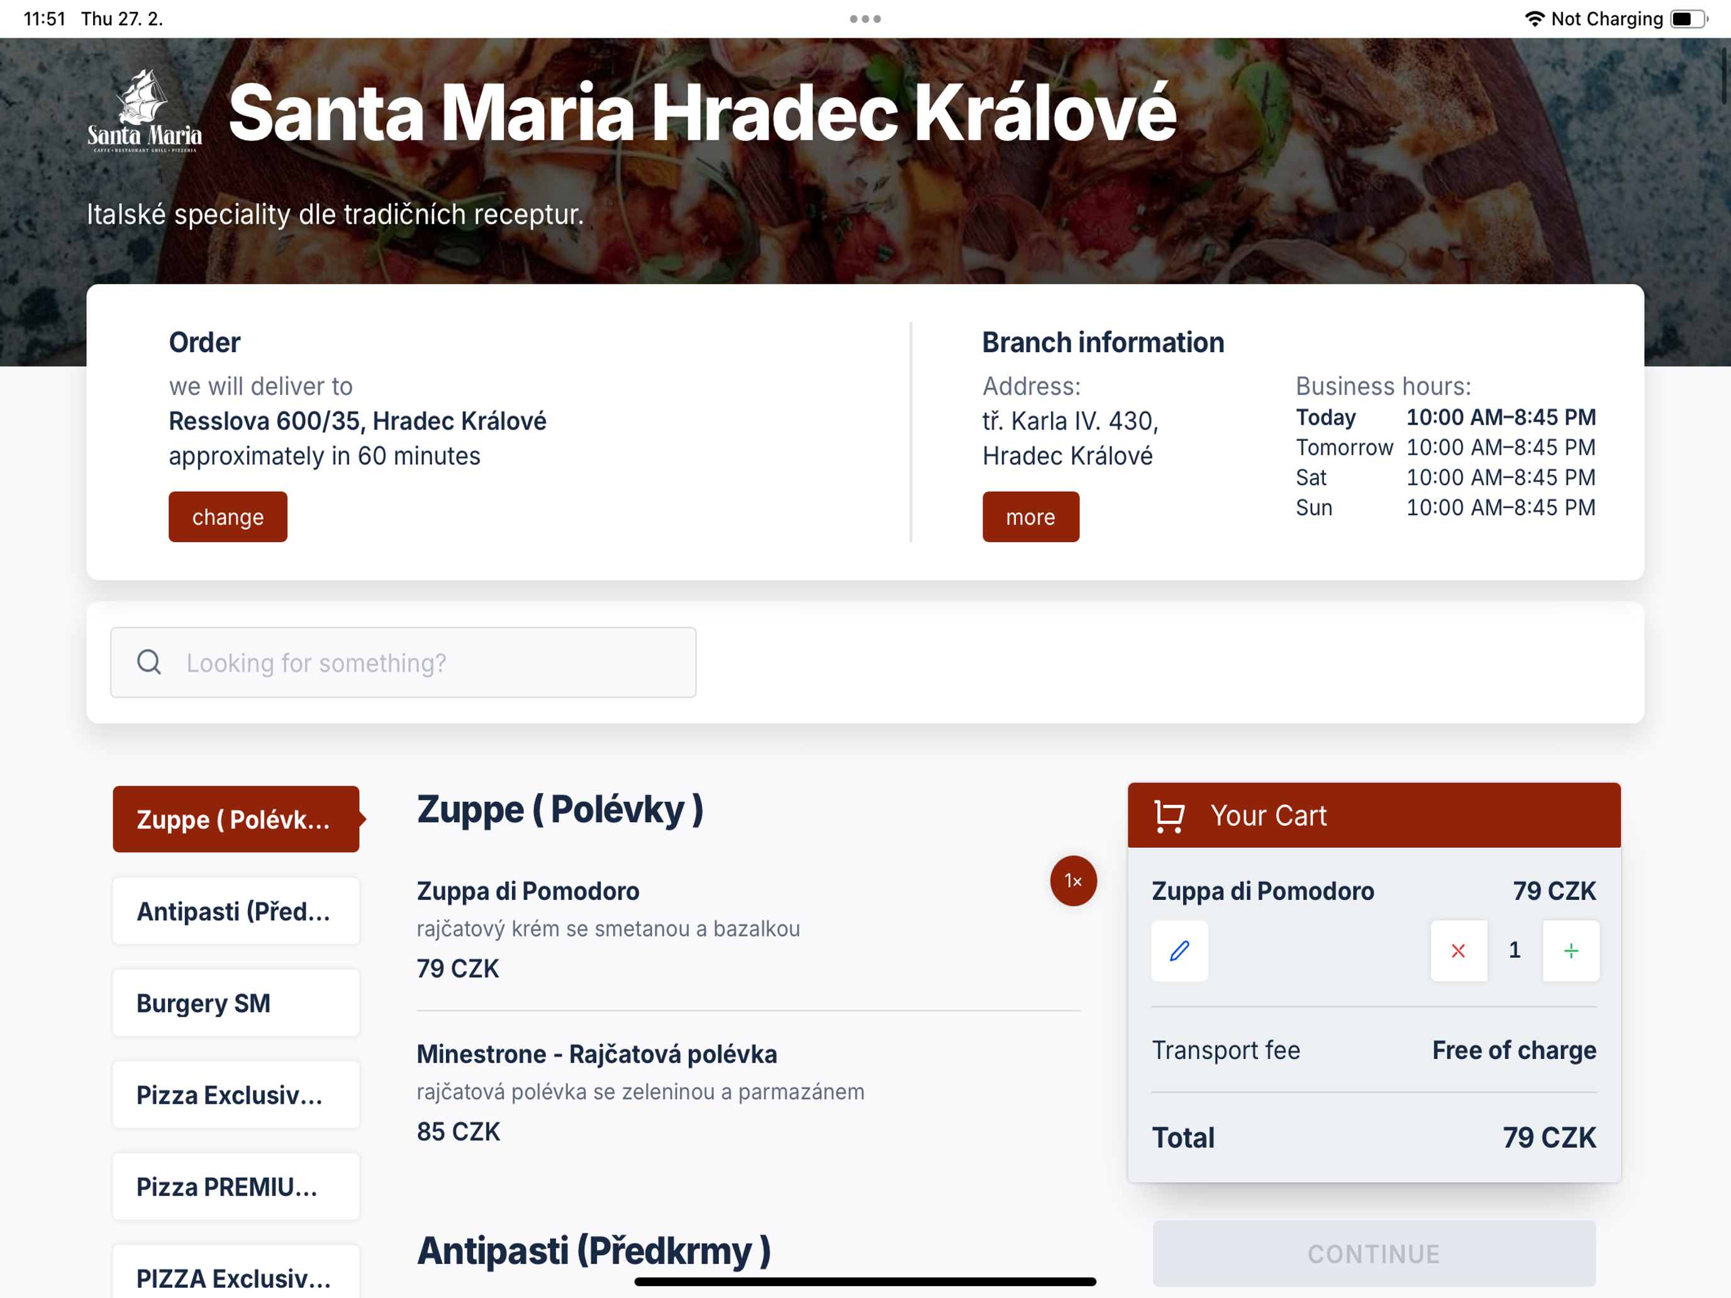Click Sat business hours row
This screenshot has height=1298, width=1731.
click(1445, 477)
